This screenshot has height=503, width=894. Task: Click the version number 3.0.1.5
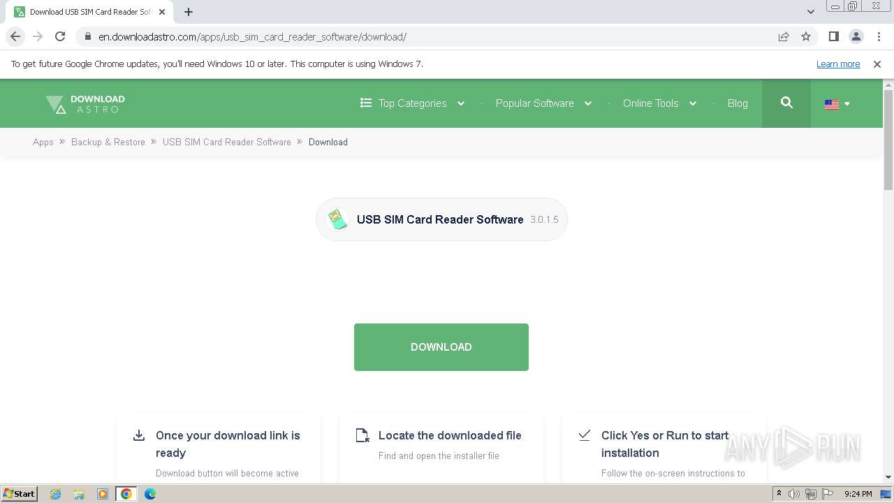click(544, 219)
